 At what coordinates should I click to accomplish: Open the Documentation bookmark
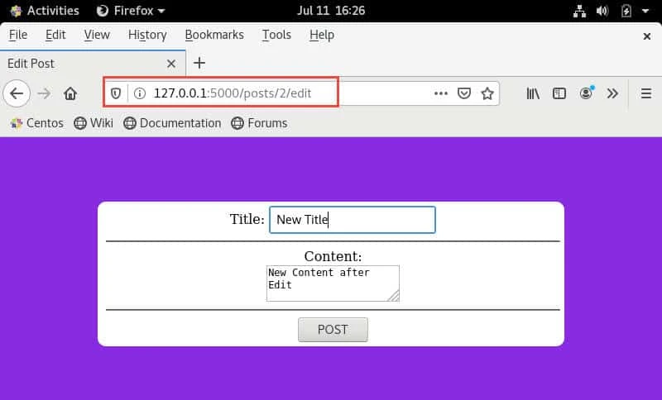coord(172,123)
